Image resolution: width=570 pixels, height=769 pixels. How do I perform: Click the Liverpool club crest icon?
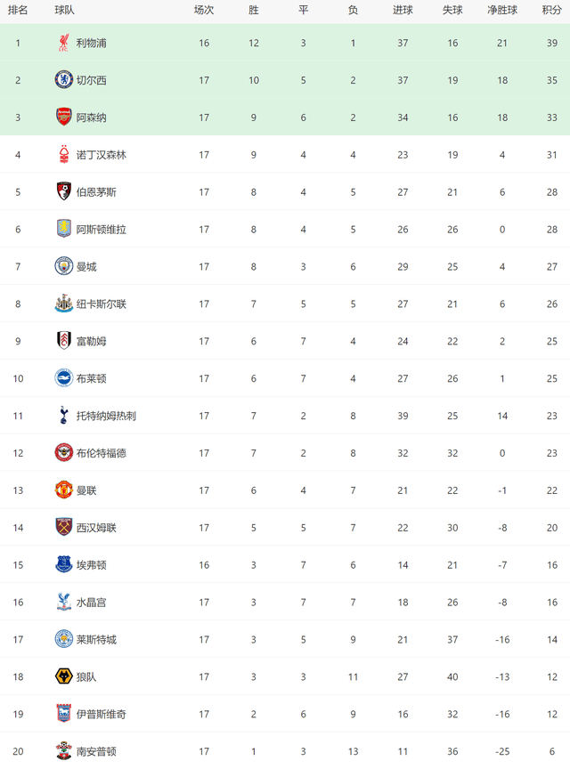(x=63, y=43)
